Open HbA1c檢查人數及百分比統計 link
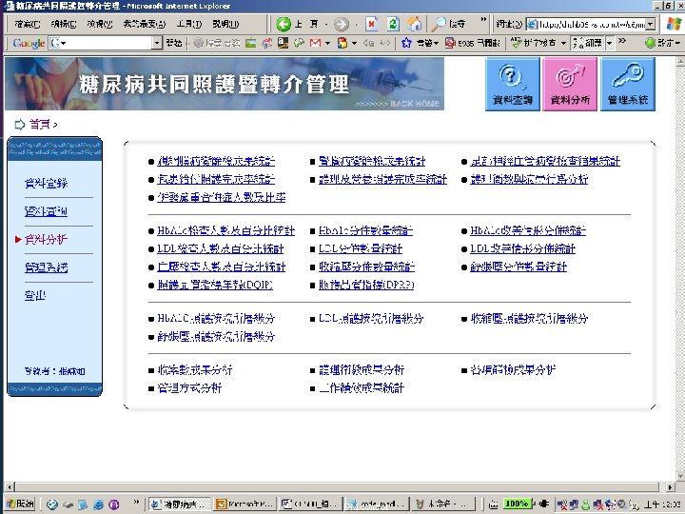This screenshot has width=685, height=514. [x=225, y=230]
